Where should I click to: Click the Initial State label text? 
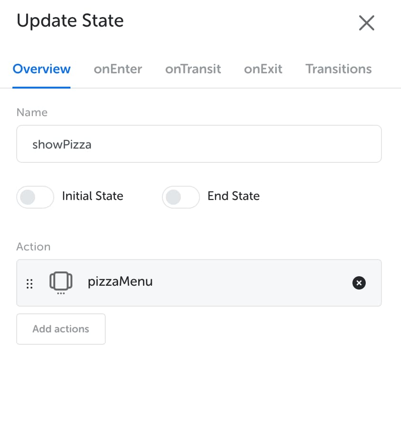92,196
